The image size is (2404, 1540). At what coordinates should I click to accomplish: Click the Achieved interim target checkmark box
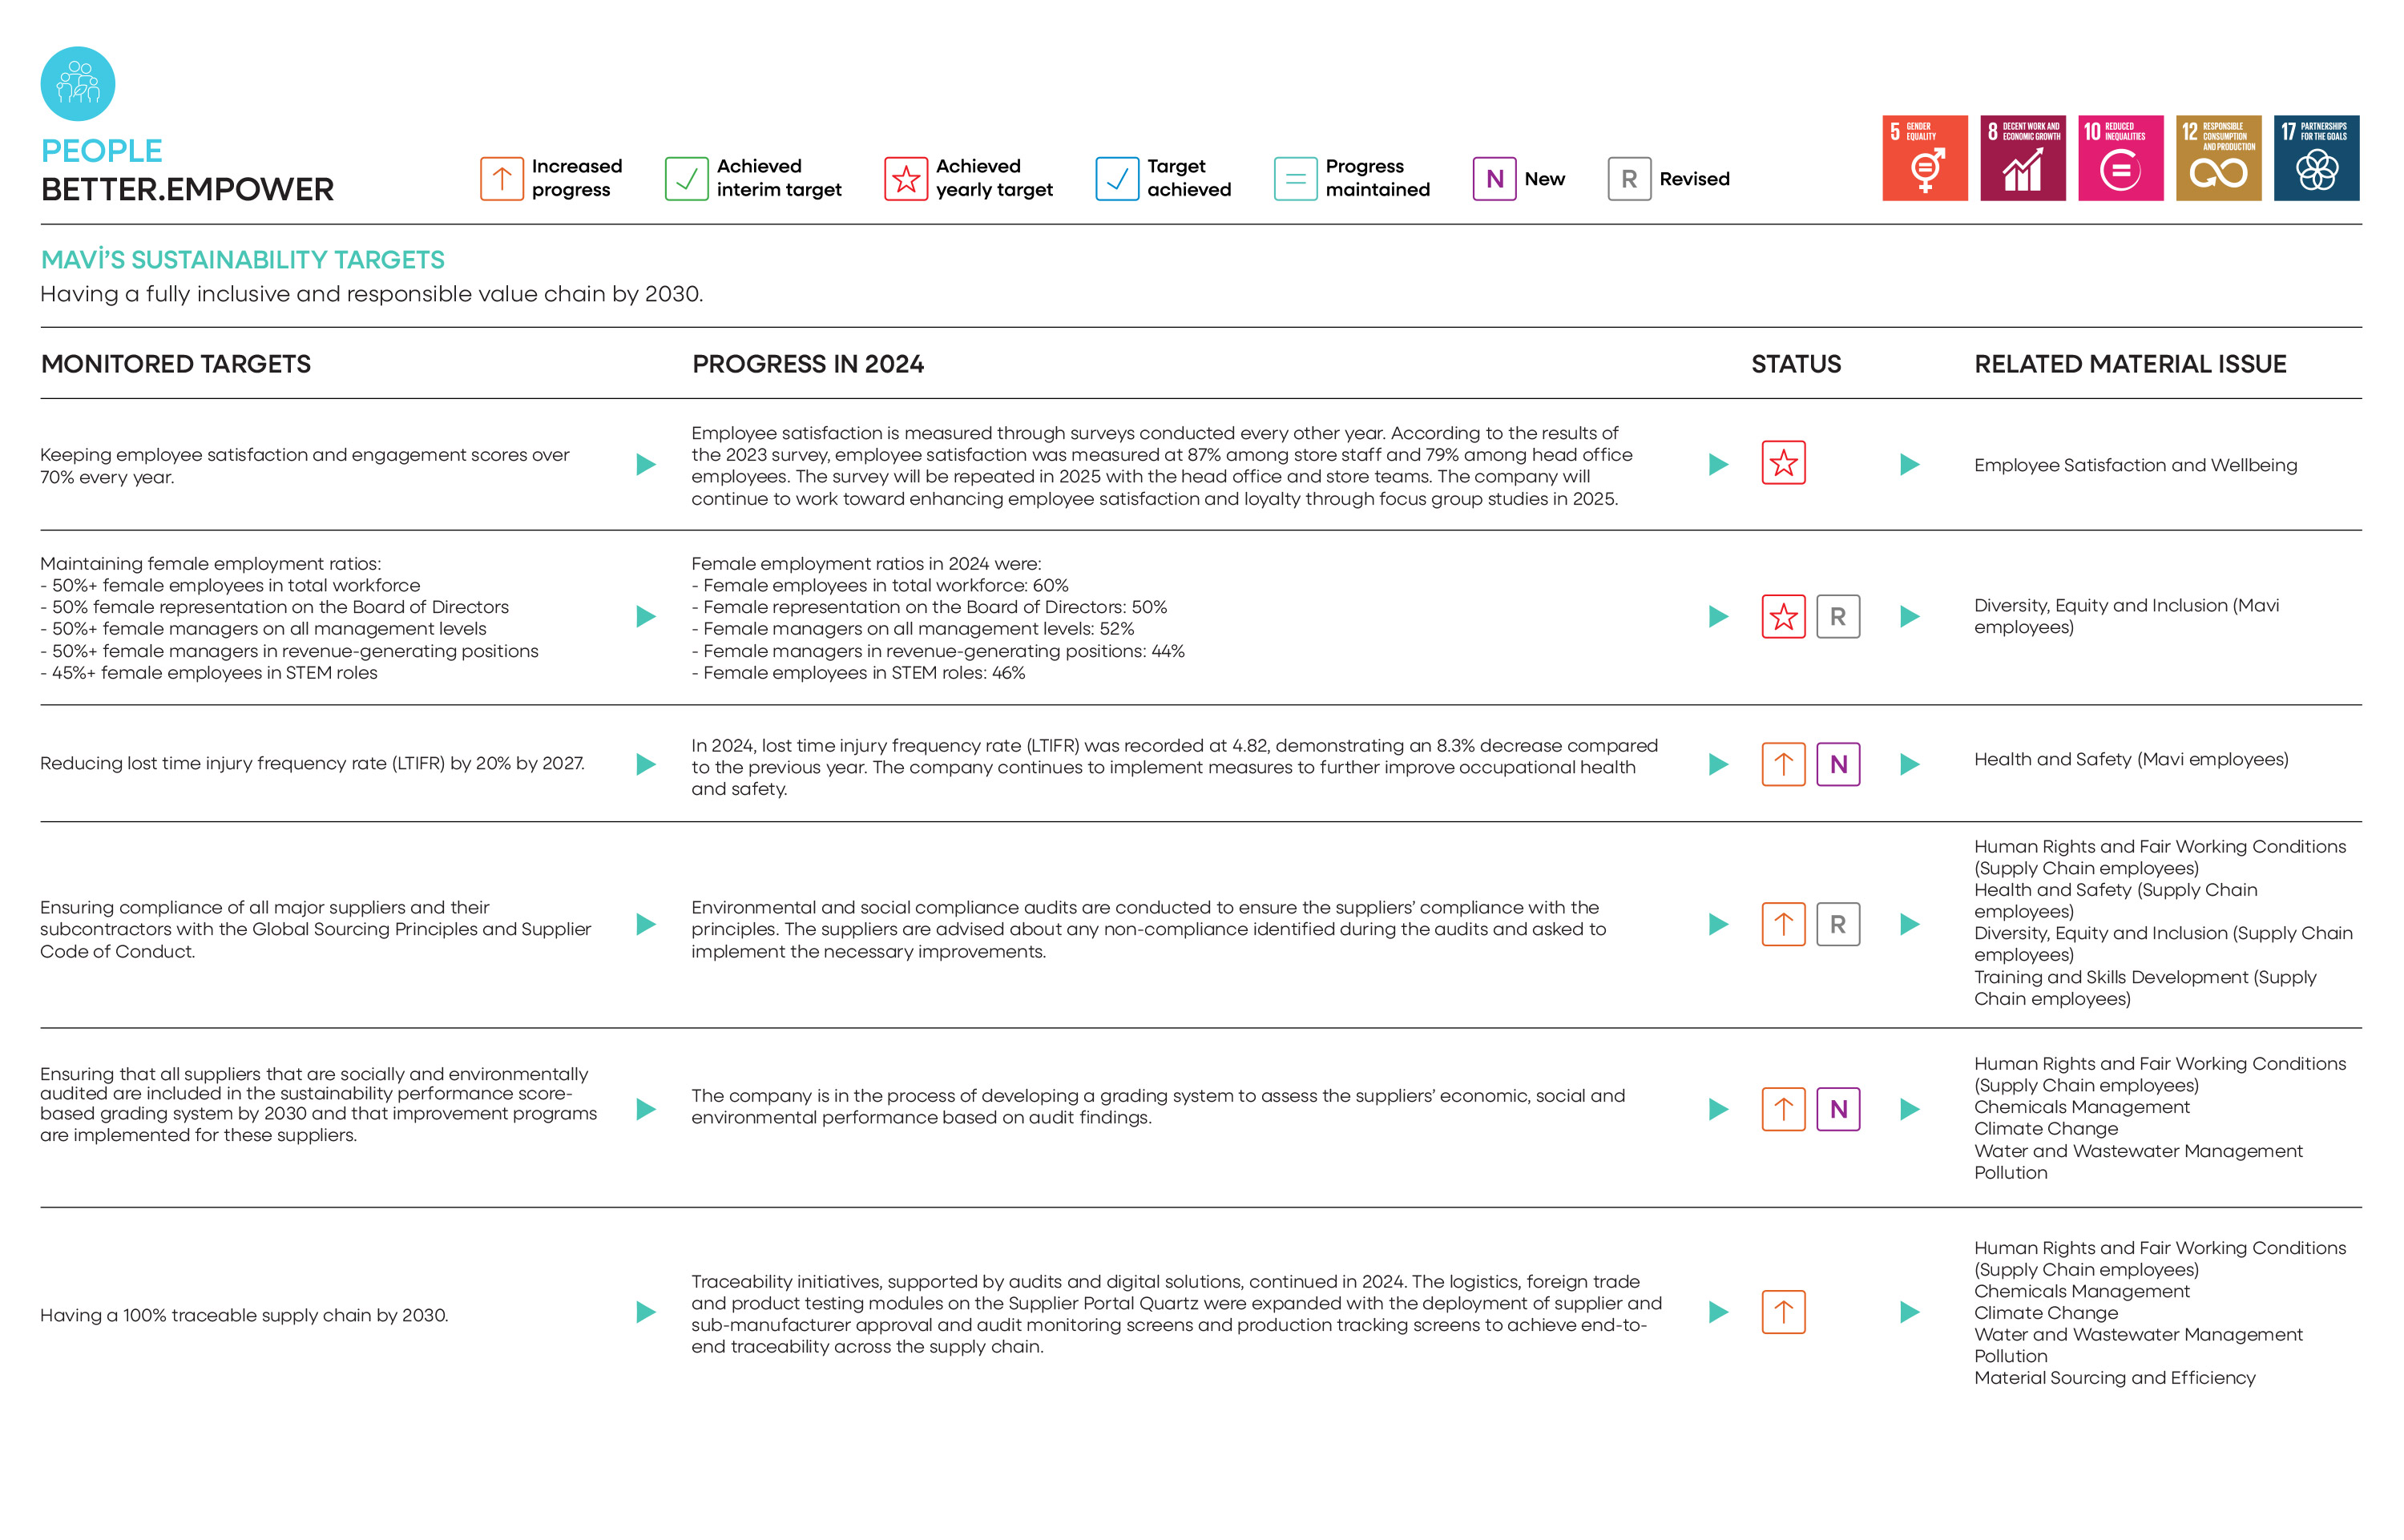[x=686, y=179]
